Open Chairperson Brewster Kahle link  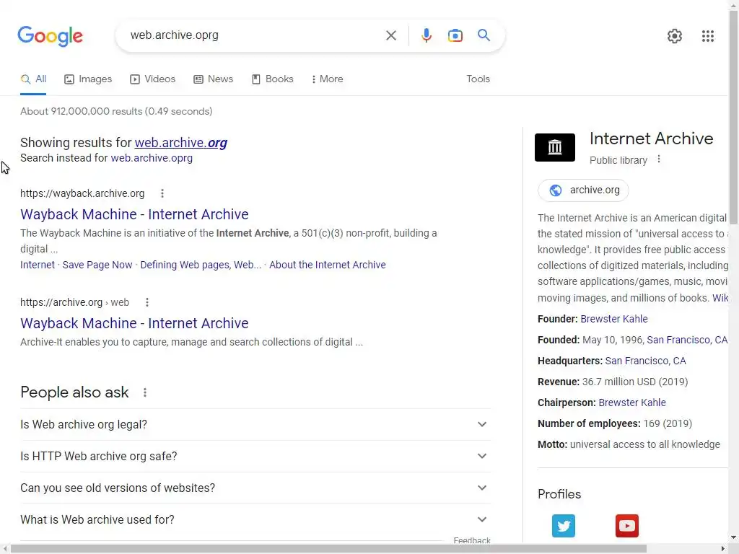click(x=632, y=403)
